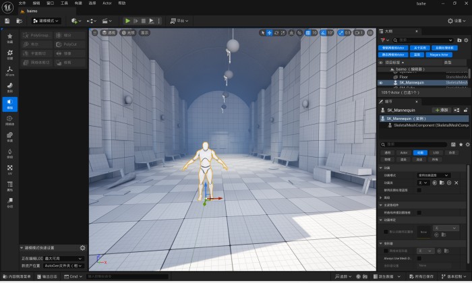This screenshot has width=472, height=283.
Task: Click the 显示 show flags button
Action: pos(144,32)
